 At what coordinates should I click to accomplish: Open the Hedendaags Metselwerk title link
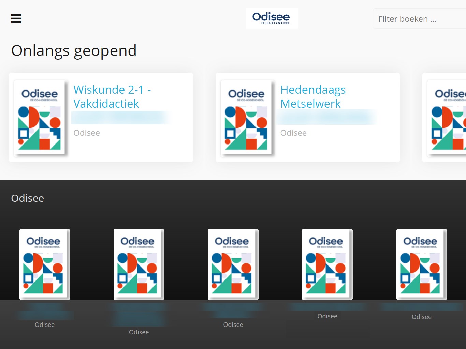pyautogui.click(x=313, y=96)
